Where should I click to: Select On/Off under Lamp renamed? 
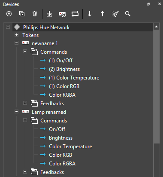(57, 129)
